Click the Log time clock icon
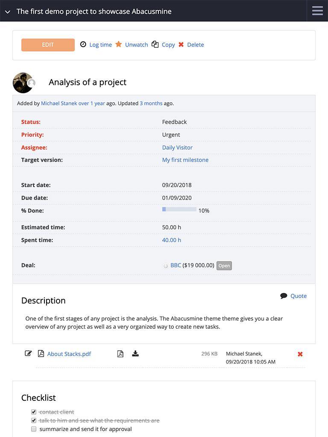 tap(83, 44)
